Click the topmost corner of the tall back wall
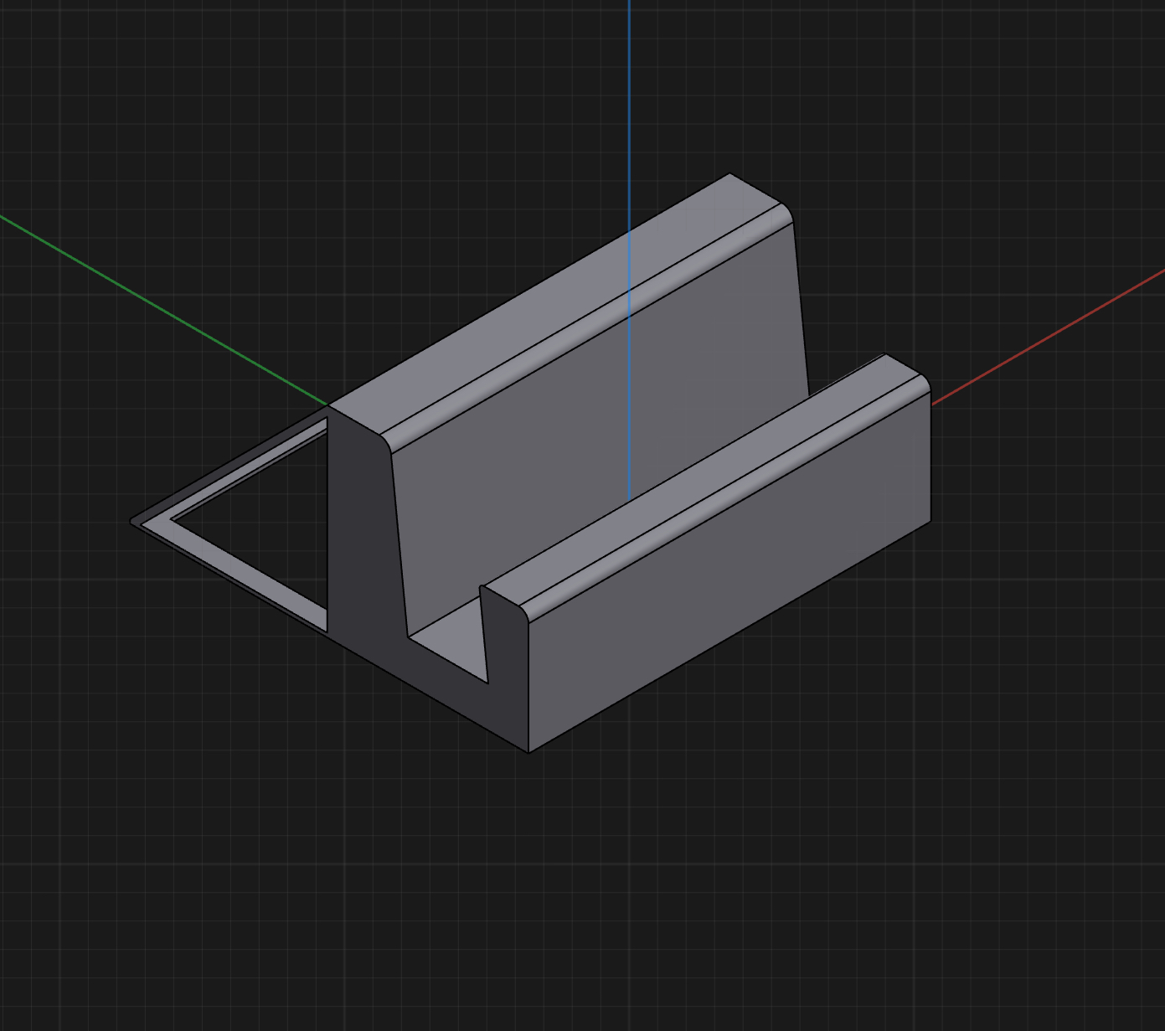Viewport: 1165px width, 1031px height. [x=730, y=174]
